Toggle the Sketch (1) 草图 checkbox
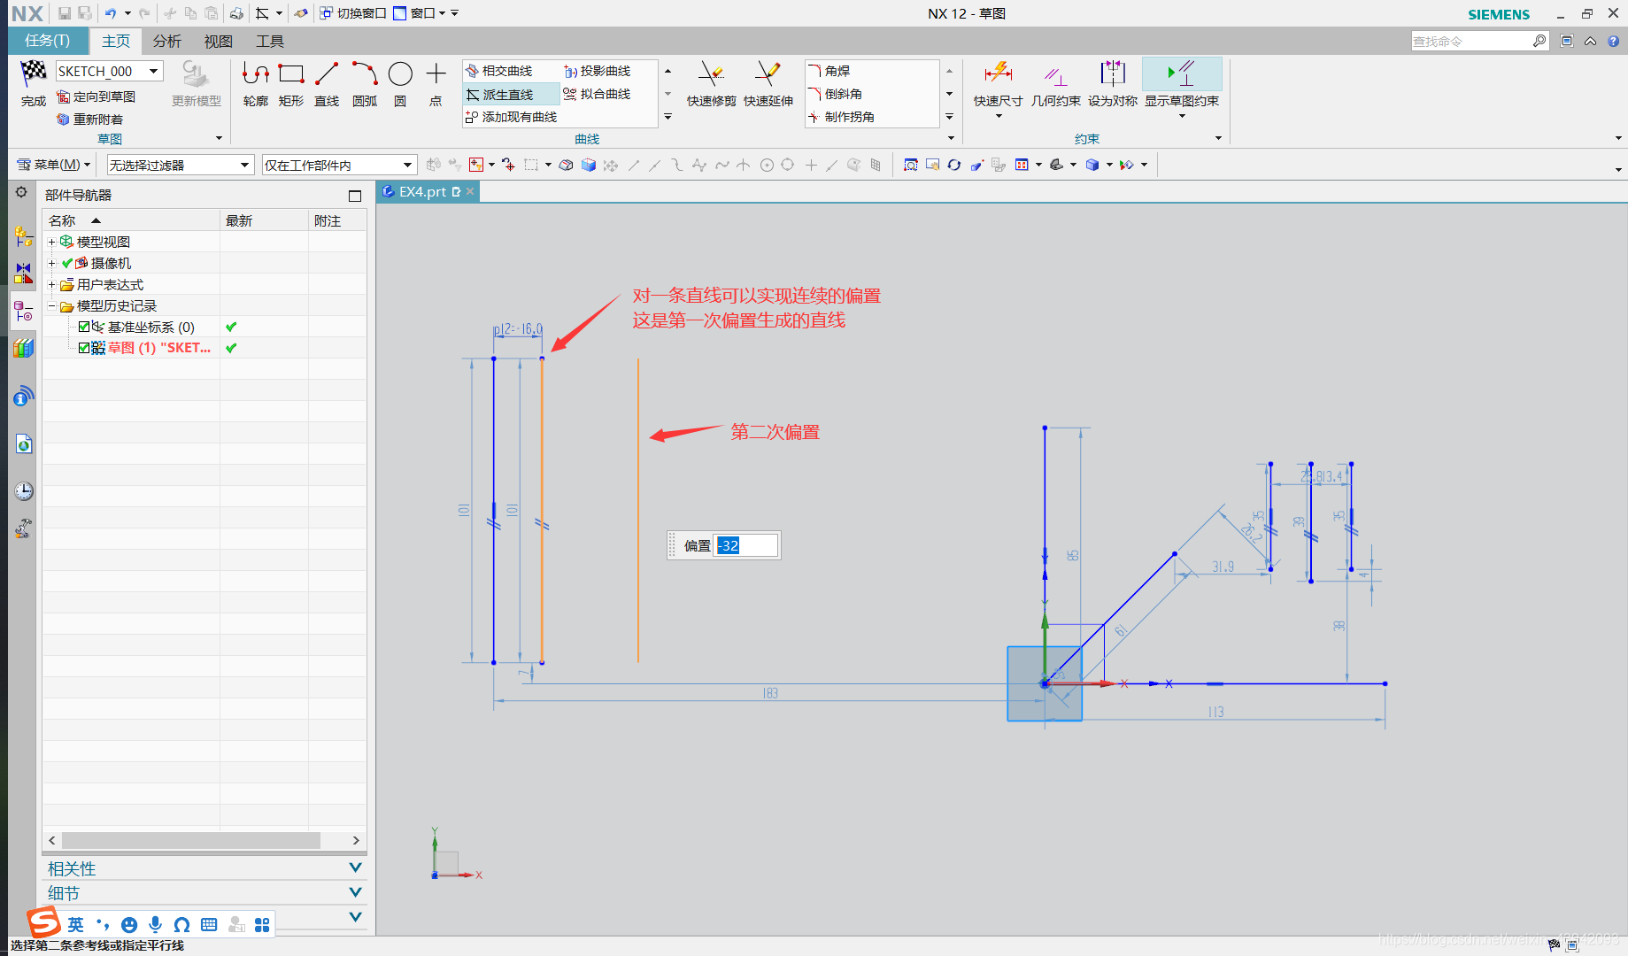This screenshot has width=1628, height=956. coord(84,348)
